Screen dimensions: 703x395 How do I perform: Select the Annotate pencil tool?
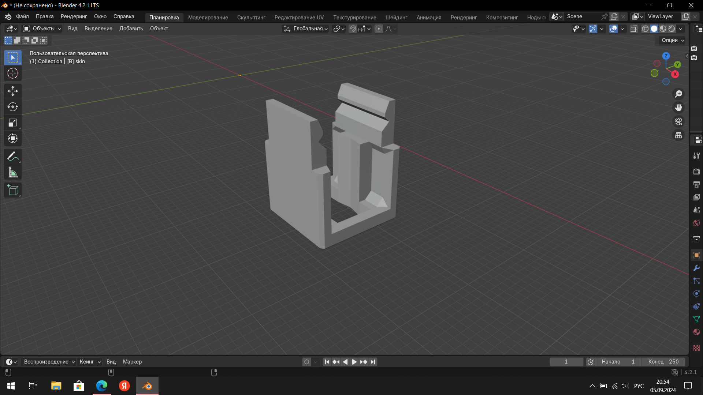pyautogui.click(x=13, y=157)
